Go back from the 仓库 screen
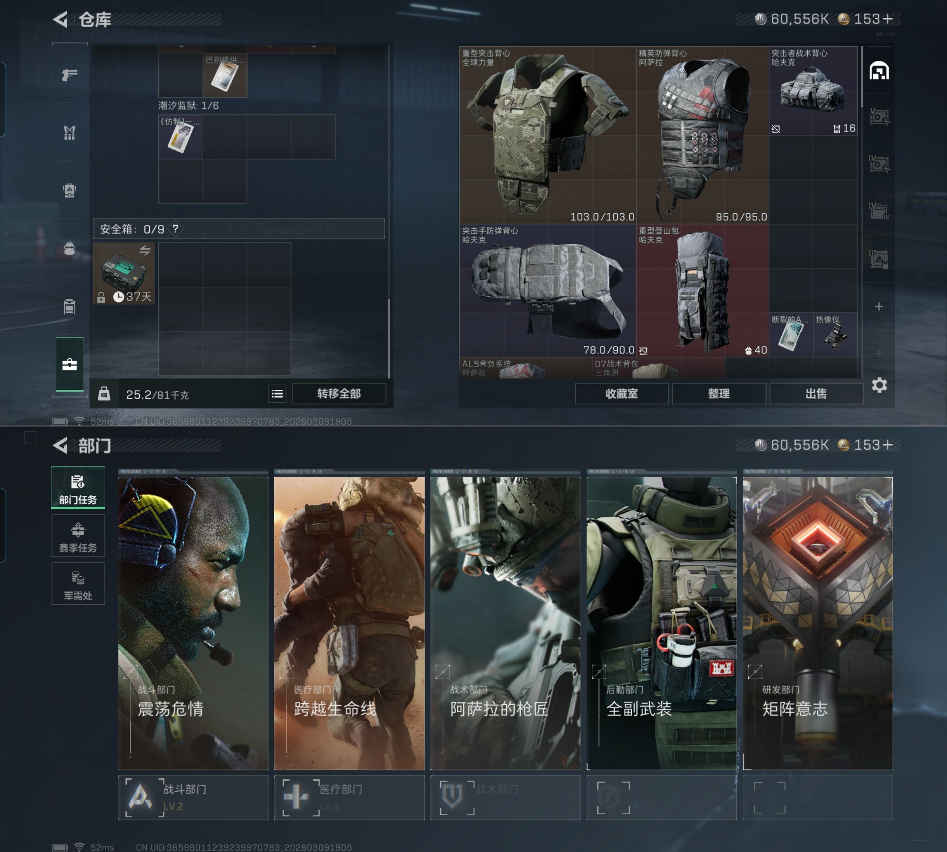Viewport: 947px width, 852px height. click(60, 20)
